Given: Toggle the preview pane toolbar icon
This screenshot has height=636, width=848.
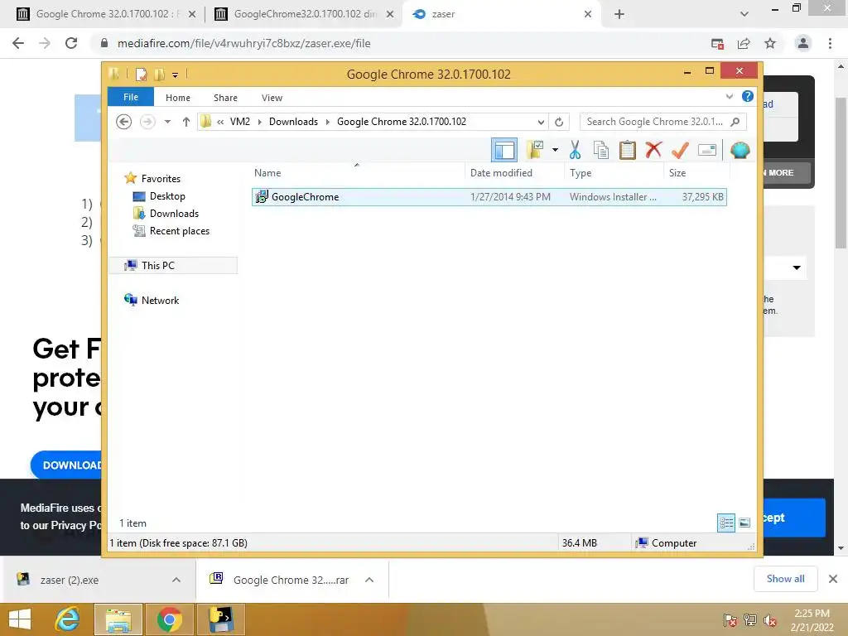Looking at the screenshot, I should [x=504, y=150].
